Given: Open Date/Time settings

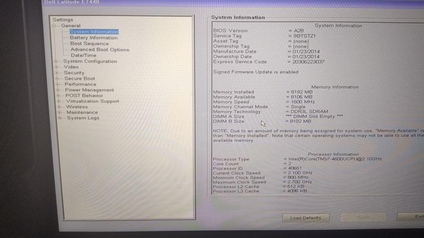Looking at the screenshot, I should click(x=84, y=55).
